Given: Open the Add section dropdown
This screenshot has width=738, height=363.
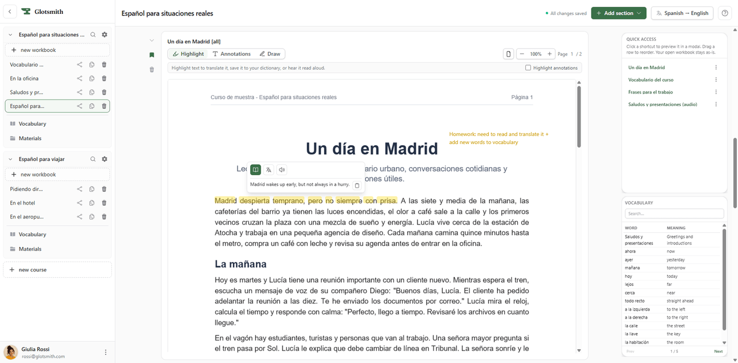Looking at the screenshot, I should point(619,13).
